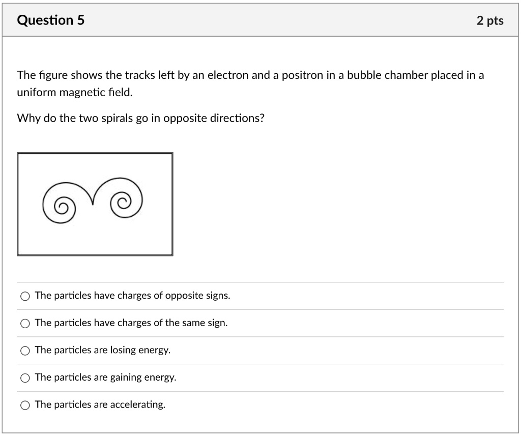Click the same sign answer label
This screenshot has height=434, width=521.
(131, 323)
